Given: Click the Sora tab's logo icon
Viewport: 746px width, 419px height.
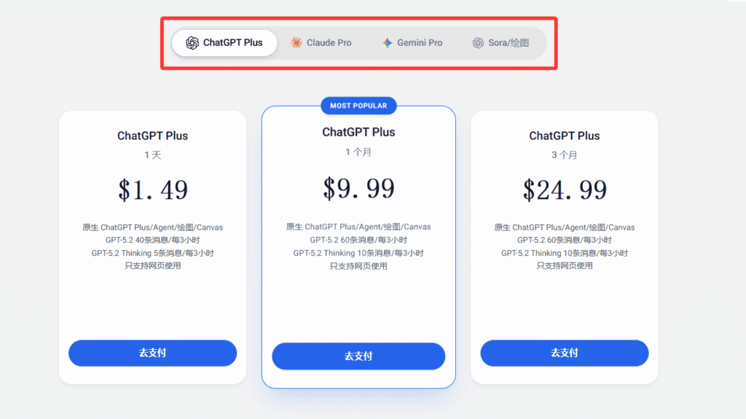Looking at the screenshot, I should coord(478,43).
